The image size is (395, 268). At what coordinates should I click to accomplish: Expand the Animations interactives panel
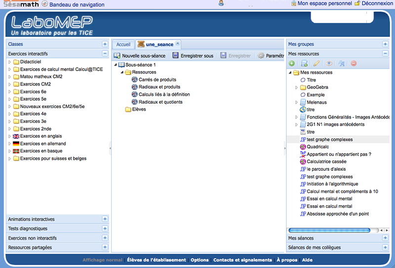click(x=105, y=219)
